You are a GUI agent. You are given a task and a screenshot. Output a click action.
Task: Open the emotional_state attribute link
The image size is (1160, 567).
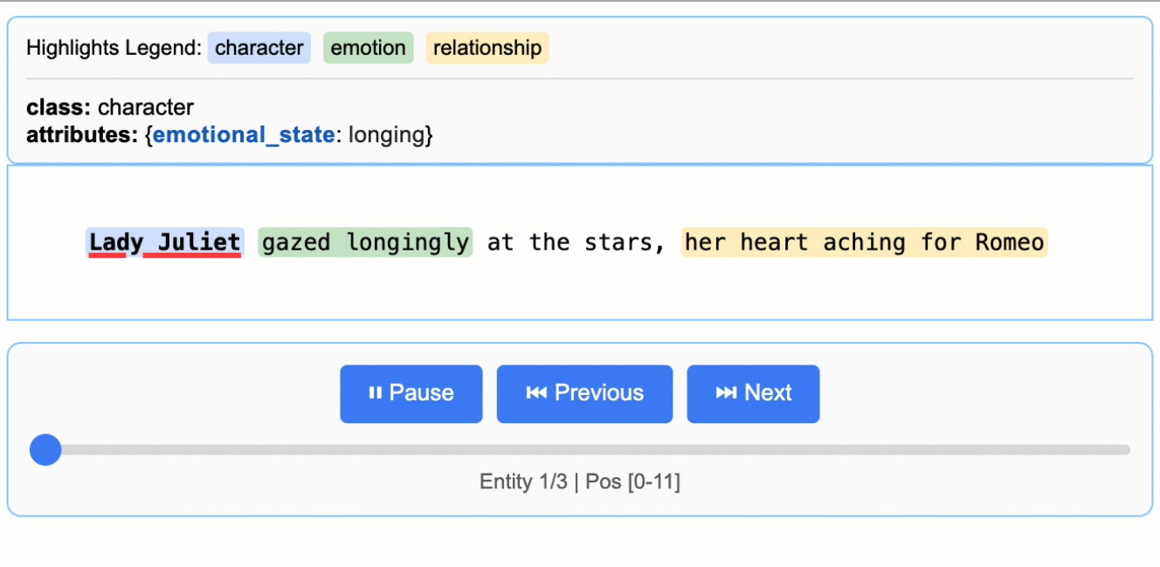point(243,134)
